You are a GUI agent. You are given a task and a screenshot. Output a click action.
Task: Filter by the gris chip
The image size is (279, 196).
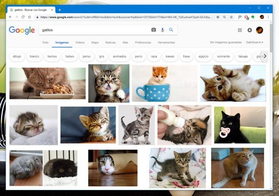pos(101,56)
